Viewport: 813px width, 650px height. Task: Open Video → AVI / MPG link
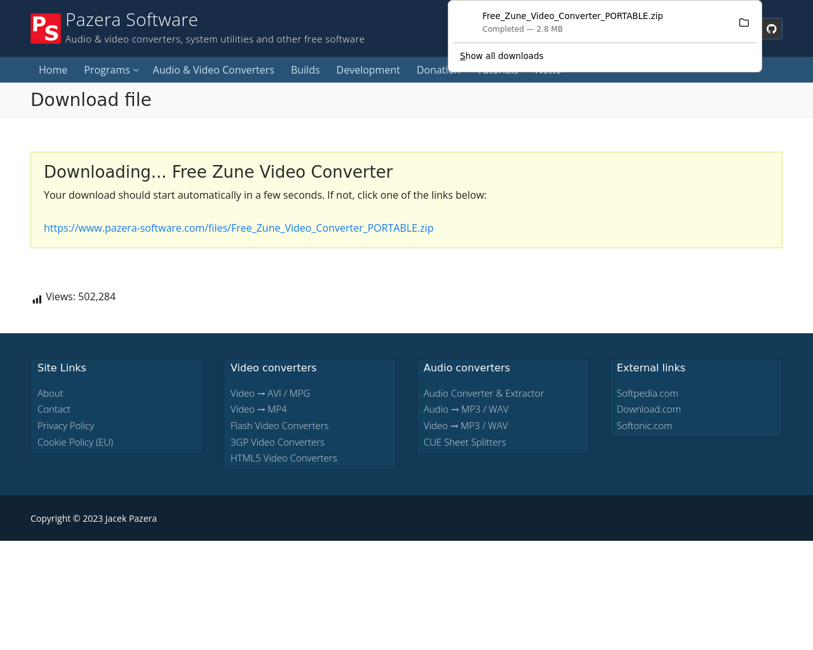(270, 393)
